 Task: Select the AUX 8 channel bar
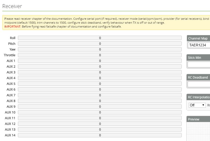[x=100, y=101]
